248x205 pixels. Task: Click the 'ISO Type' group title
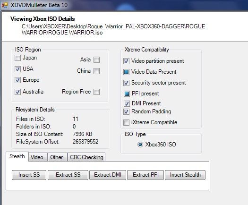tap(135, 134)
